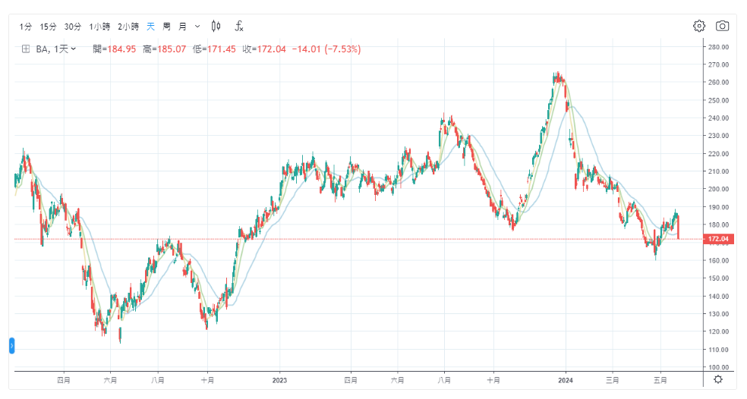Switch to 15分 interval
The height and width of the screenshot is (399, 747).
[x=48, y=27]
